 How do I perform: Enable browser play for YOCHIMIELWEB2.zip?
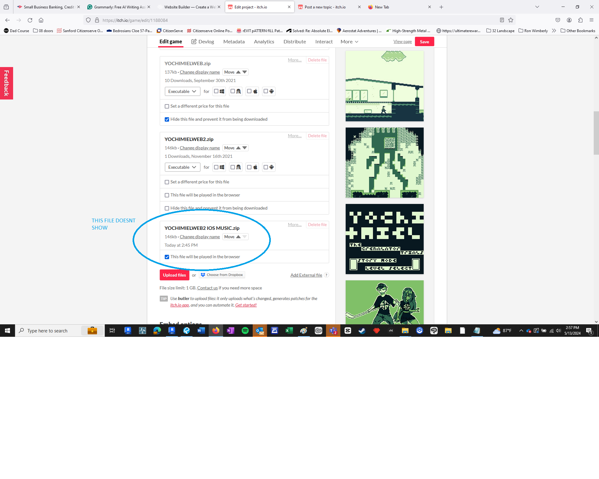[x=167, y=195]
